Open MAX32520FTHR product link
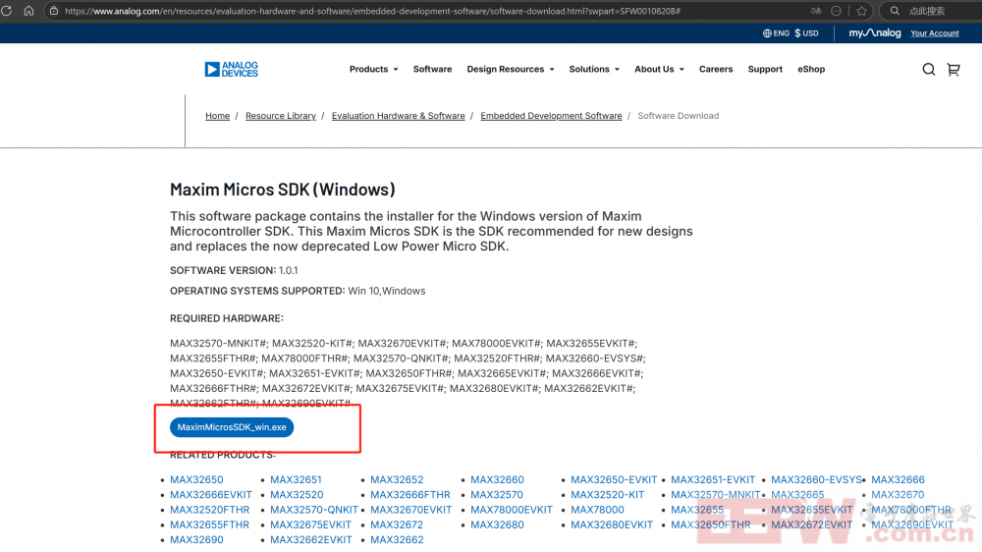The width and height of the screenshot is (982, 552). (210, 510)
